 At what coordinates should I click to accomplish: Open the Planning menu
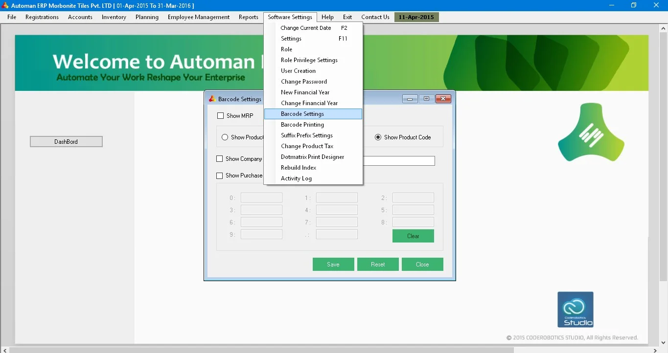(x=147, y=17)
